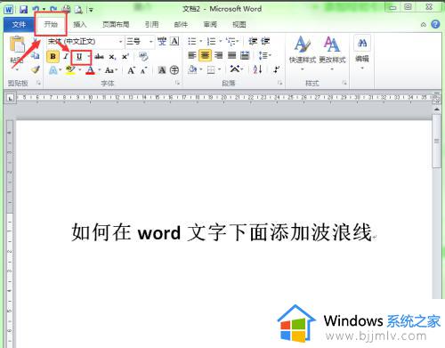Open the font name combo box

click(85, 42)
